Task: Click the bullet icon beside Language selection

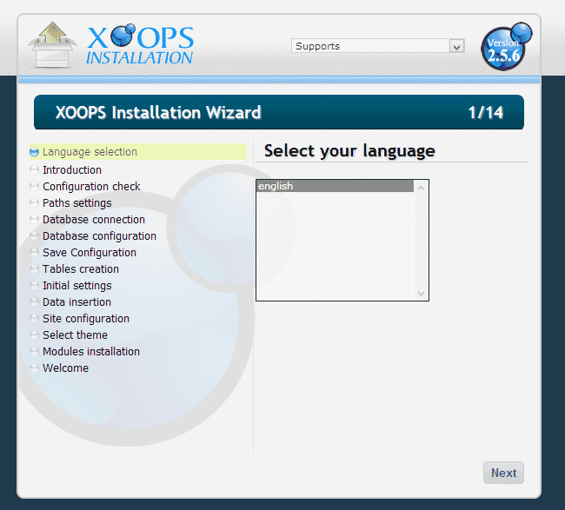Action: pos(34,152)
